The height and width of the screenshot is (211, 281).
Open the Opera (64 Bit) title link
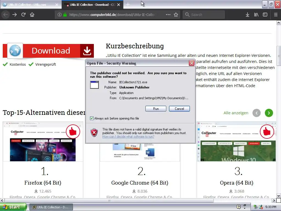tap(237, 183)
